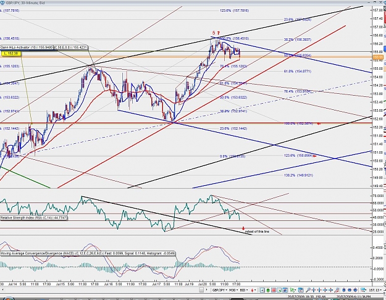
Task: Click the yellow L. 152.38 price label
Action: pos(11,54)
